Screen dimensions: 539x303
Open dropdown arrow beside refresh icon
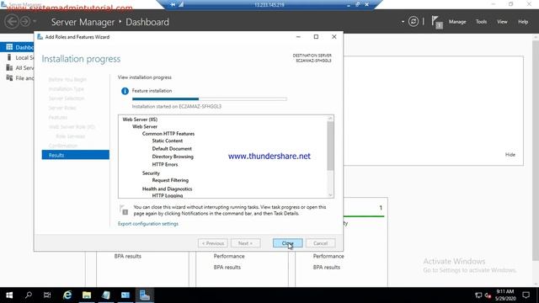point(403,22)
